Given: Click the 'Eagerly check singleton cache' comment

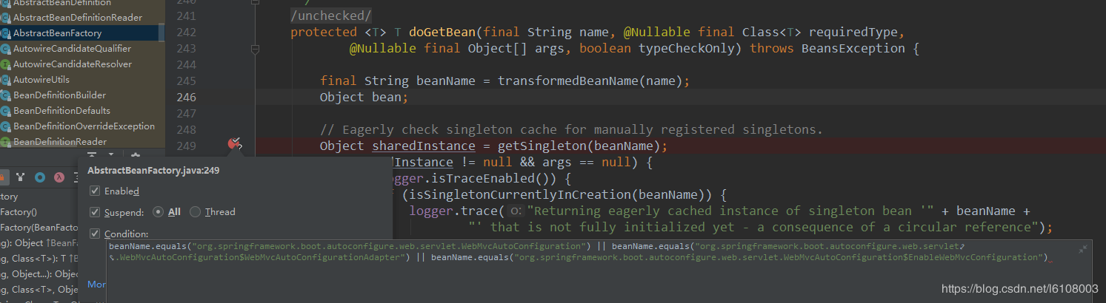Looking at the screenshot, I should 571,129.
